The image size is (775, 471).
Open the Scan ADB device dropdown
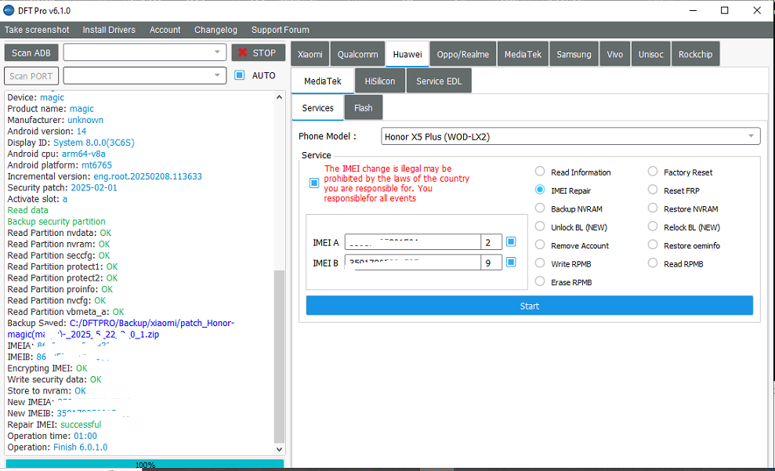(x=145, y=52)
